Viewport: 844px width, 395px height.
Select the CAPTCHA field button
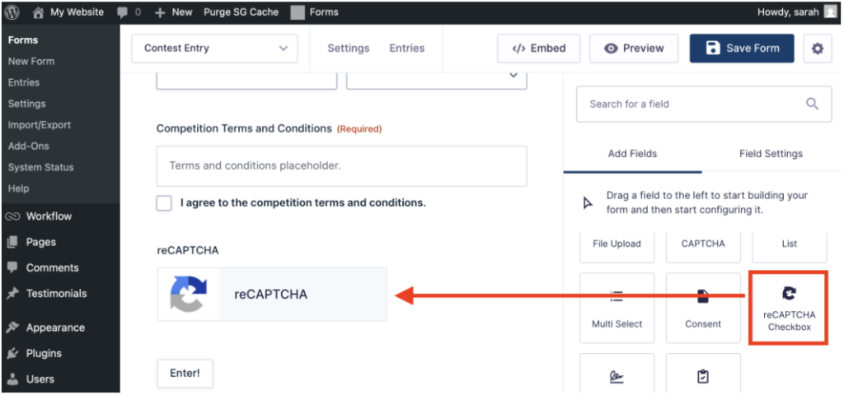point(703,247)
